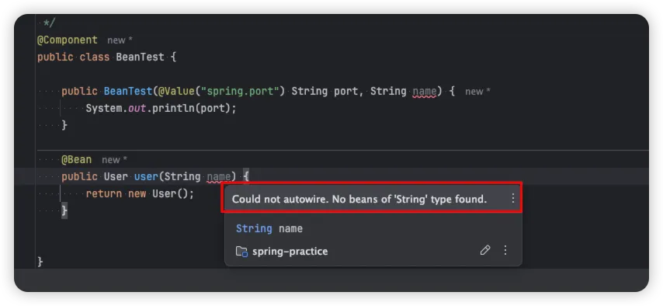Click the BeanTest constructor name
This screenshot has width=663, height=306.
[128, 91]
